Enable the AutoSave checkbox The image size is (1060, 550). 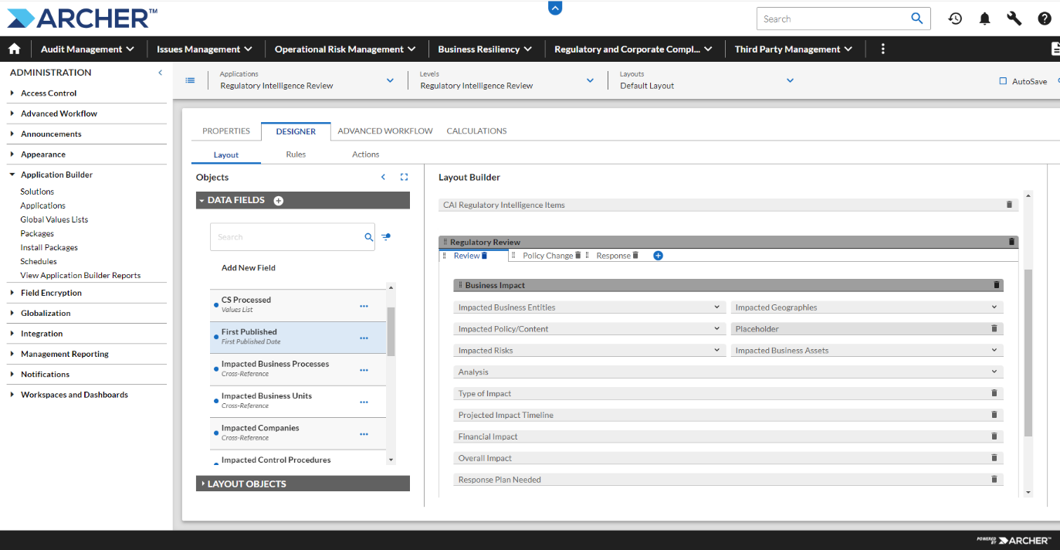(x=1003, y=81)
